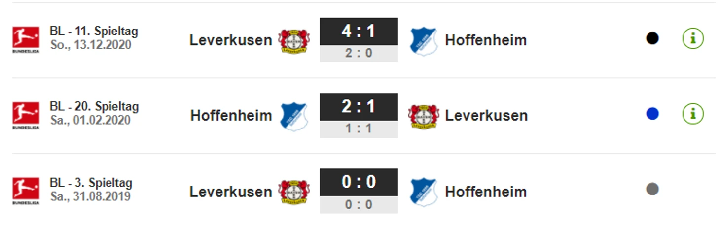Click BL - 3. Spieltag label

click(91, 183)
